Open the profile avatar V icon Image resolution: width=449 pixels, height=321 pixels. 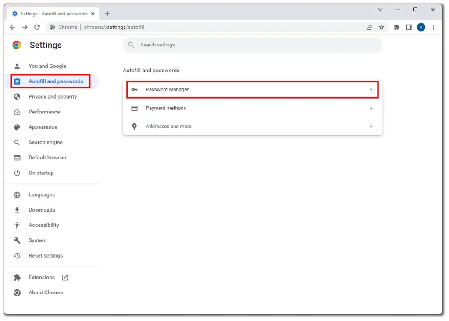click(x=421, y=27)
